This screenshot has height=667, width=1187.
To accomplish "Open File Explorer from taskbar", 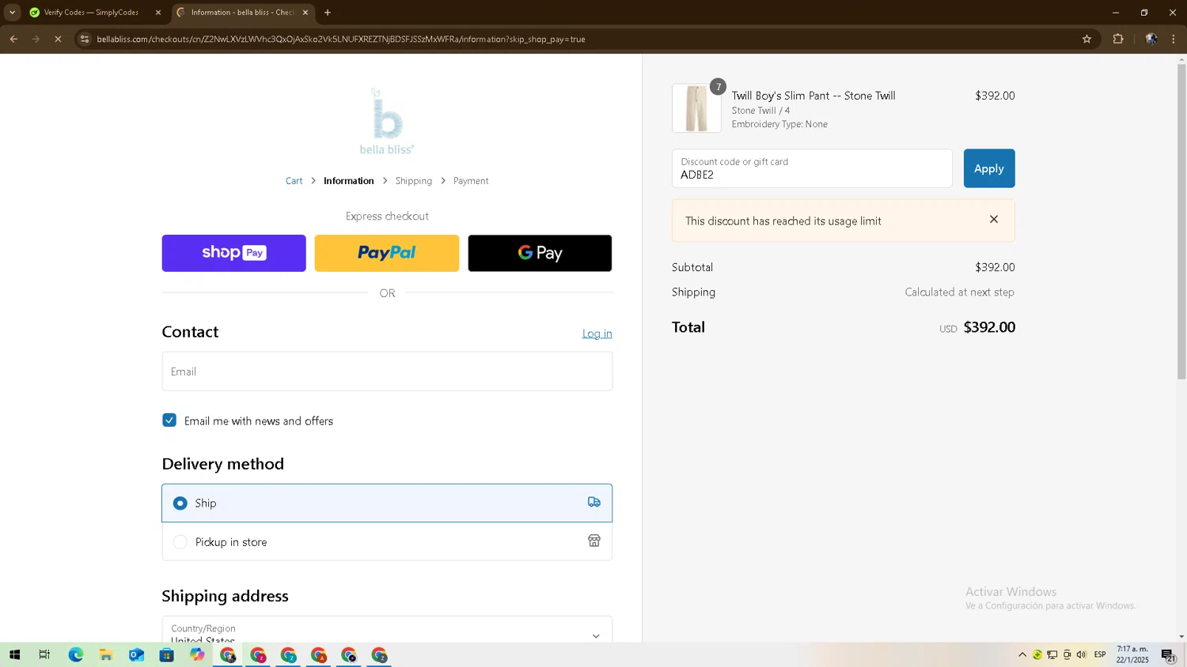I will click(105, 655).
